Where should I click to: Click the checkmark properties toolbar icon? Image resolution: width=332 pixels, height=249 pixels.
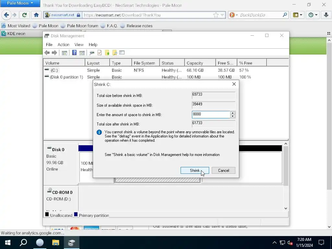point(100,53)
